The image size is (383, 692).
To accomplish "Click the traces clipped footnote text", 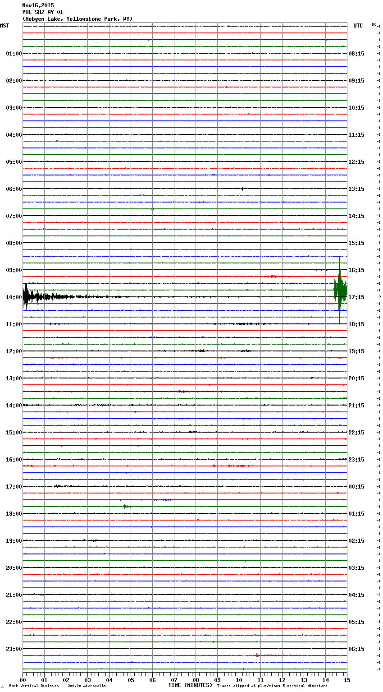I will (272, 686).
